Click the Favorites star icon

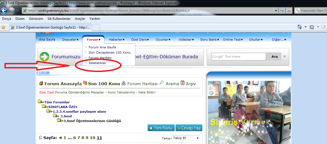pyautogui.click(x=3, y=27)
